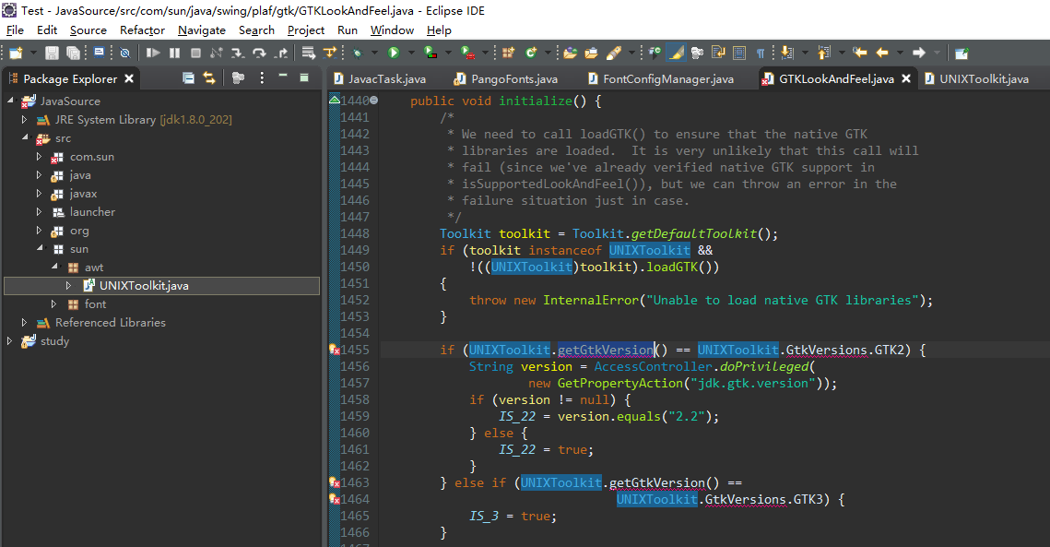Expand the Referenced Libraries node
This screenshot has height=547, width=1050.
[24, 323]
